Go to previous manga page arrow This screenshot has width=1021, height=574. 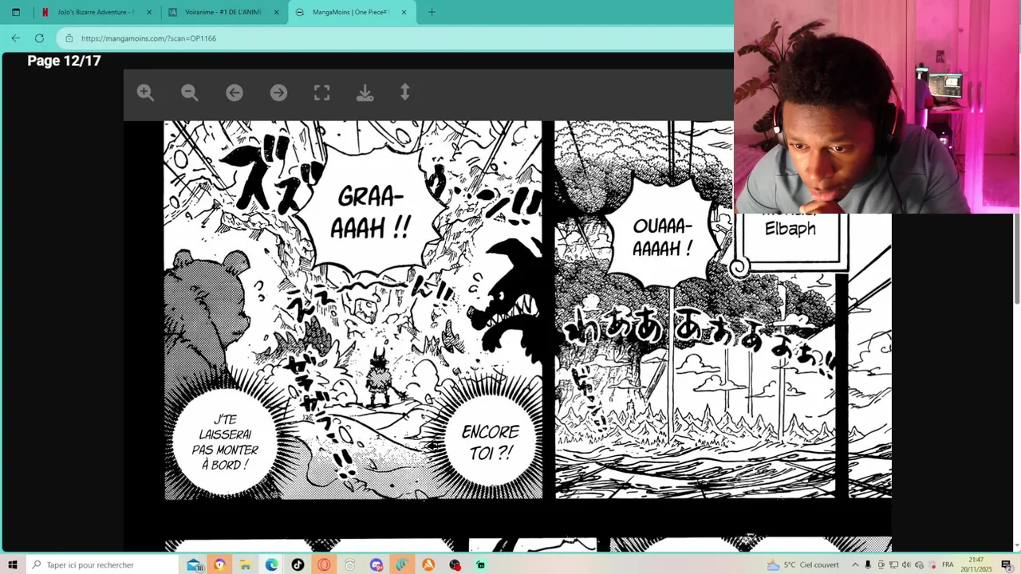coord(234,92)
